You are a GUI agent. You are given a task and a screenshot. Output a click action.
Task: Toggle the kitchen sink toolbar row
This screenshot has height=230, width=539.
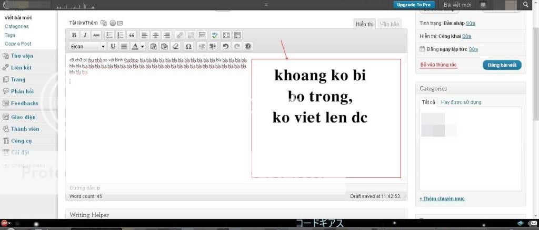237,35
